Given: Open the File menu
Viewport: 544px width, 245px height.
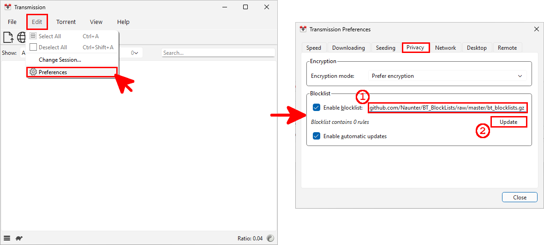Looking at the screenshot, I should pyautogui.click(x=12, y=22).
